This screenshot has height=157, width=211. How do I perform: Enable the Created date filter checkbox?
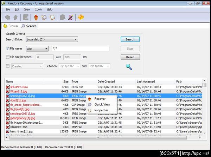tap(7, 66)
